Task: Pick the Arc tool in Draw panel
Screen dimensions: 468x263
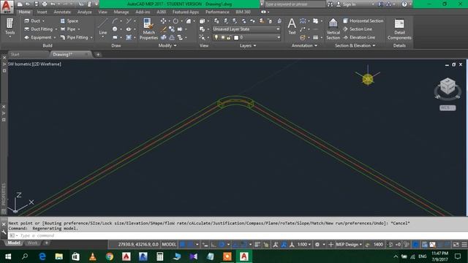Action: point(115,21)
